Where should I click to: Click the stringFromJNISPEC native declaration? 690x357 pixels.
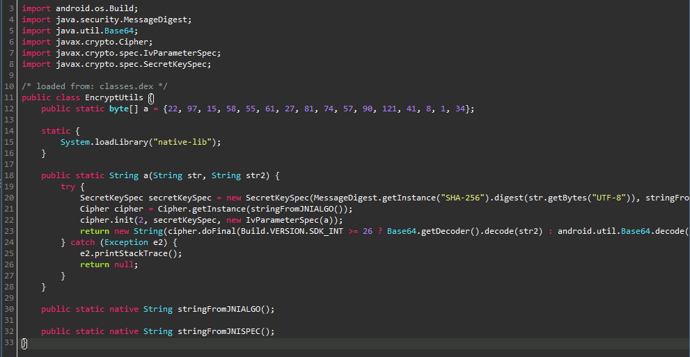coord(158,331)
